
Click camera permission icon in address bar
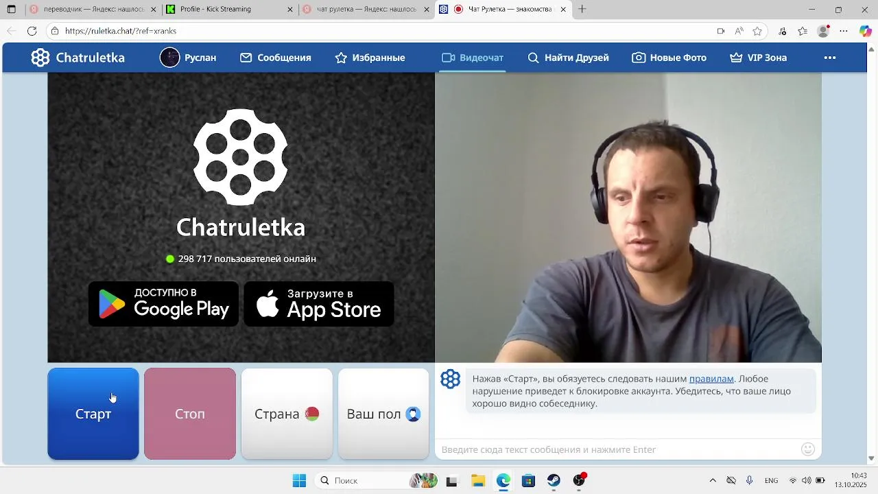point(720,31)
